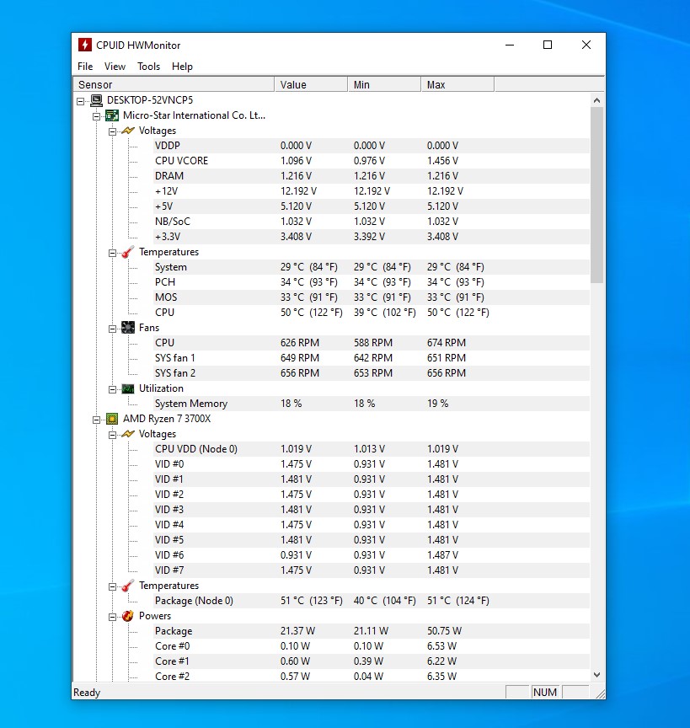Viewport: 690px width, 728px height.
Task: Click the vertical scrollbar thumb
Action: 596,195
